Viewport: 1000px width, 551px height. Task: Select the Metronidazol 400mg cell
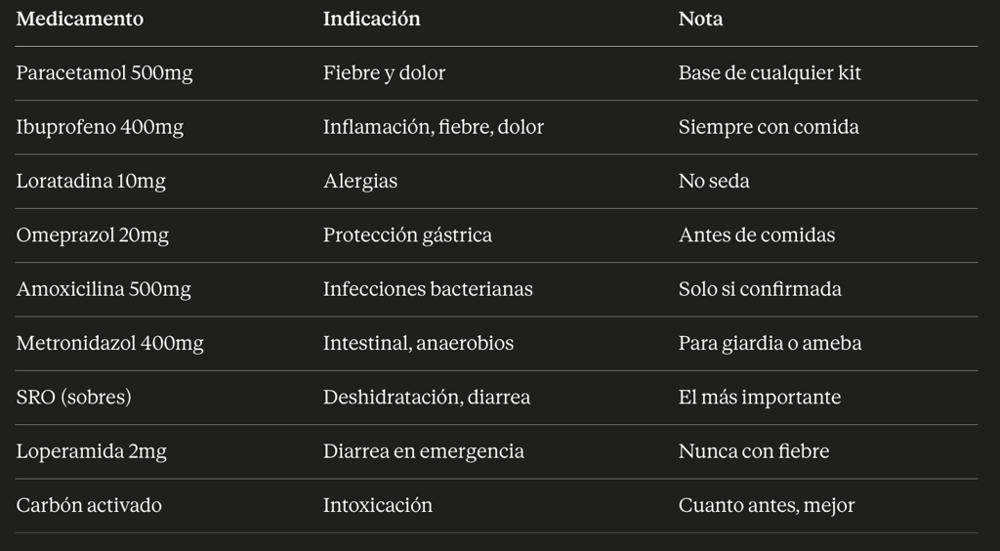pos(110,343)
